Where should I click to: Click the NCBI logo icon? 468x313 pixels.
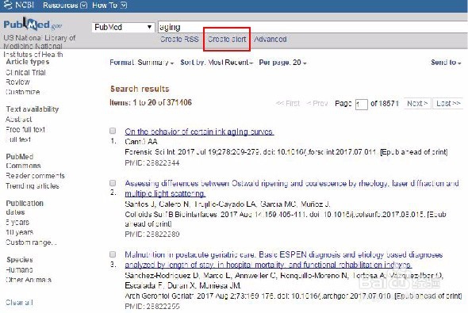tap(9, 5)
